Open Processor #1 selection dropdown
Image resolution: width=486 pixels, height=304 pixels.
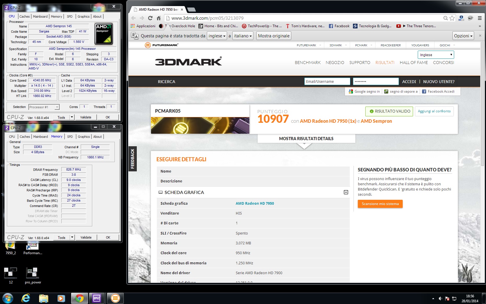(x=44, y=107)
